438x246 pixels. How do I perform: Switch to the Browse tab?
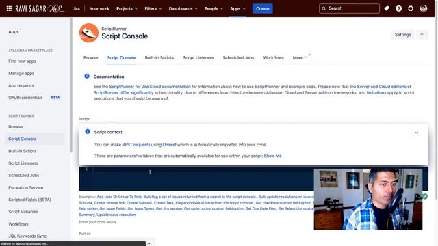91,57
